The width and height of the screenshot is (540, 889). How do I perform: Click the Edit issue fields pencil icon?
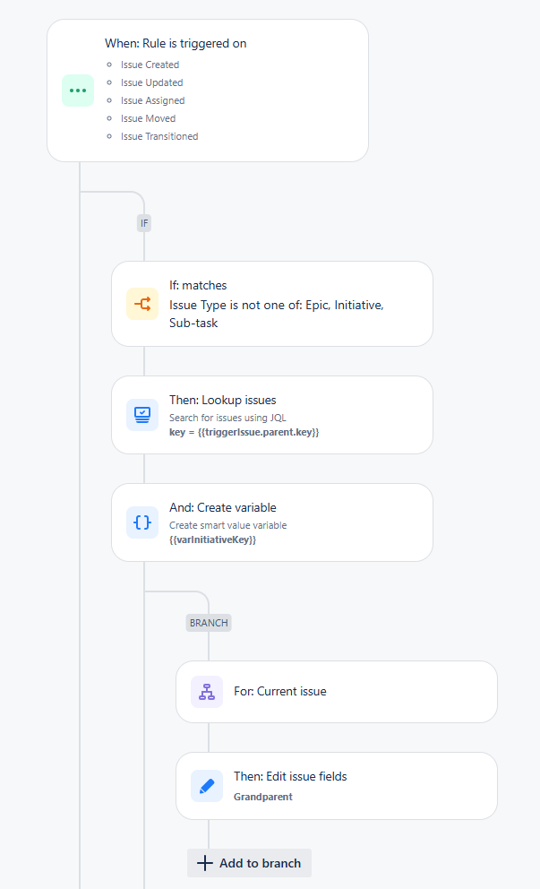click(x=206, y=786)
